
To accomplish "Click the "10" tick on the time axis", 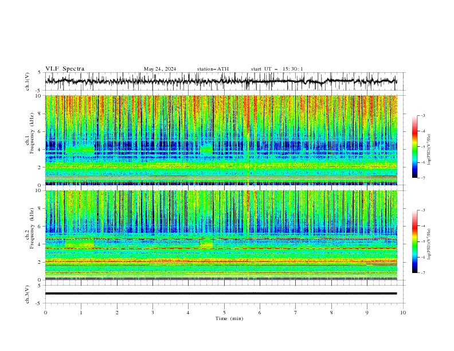I will click(403, 313).
